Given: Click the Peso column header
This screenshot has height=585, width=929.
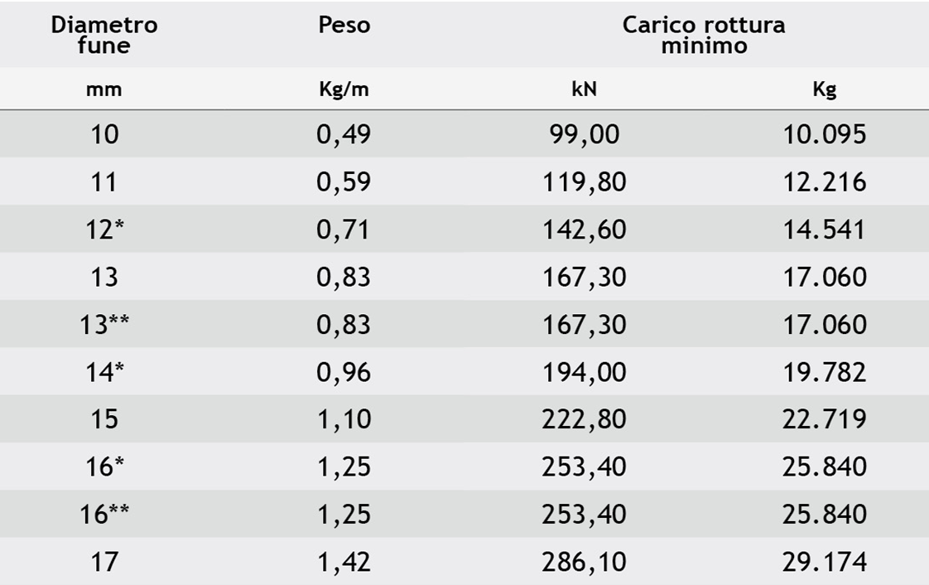Looking at the screenshot, I should click(x=344, y=26).
